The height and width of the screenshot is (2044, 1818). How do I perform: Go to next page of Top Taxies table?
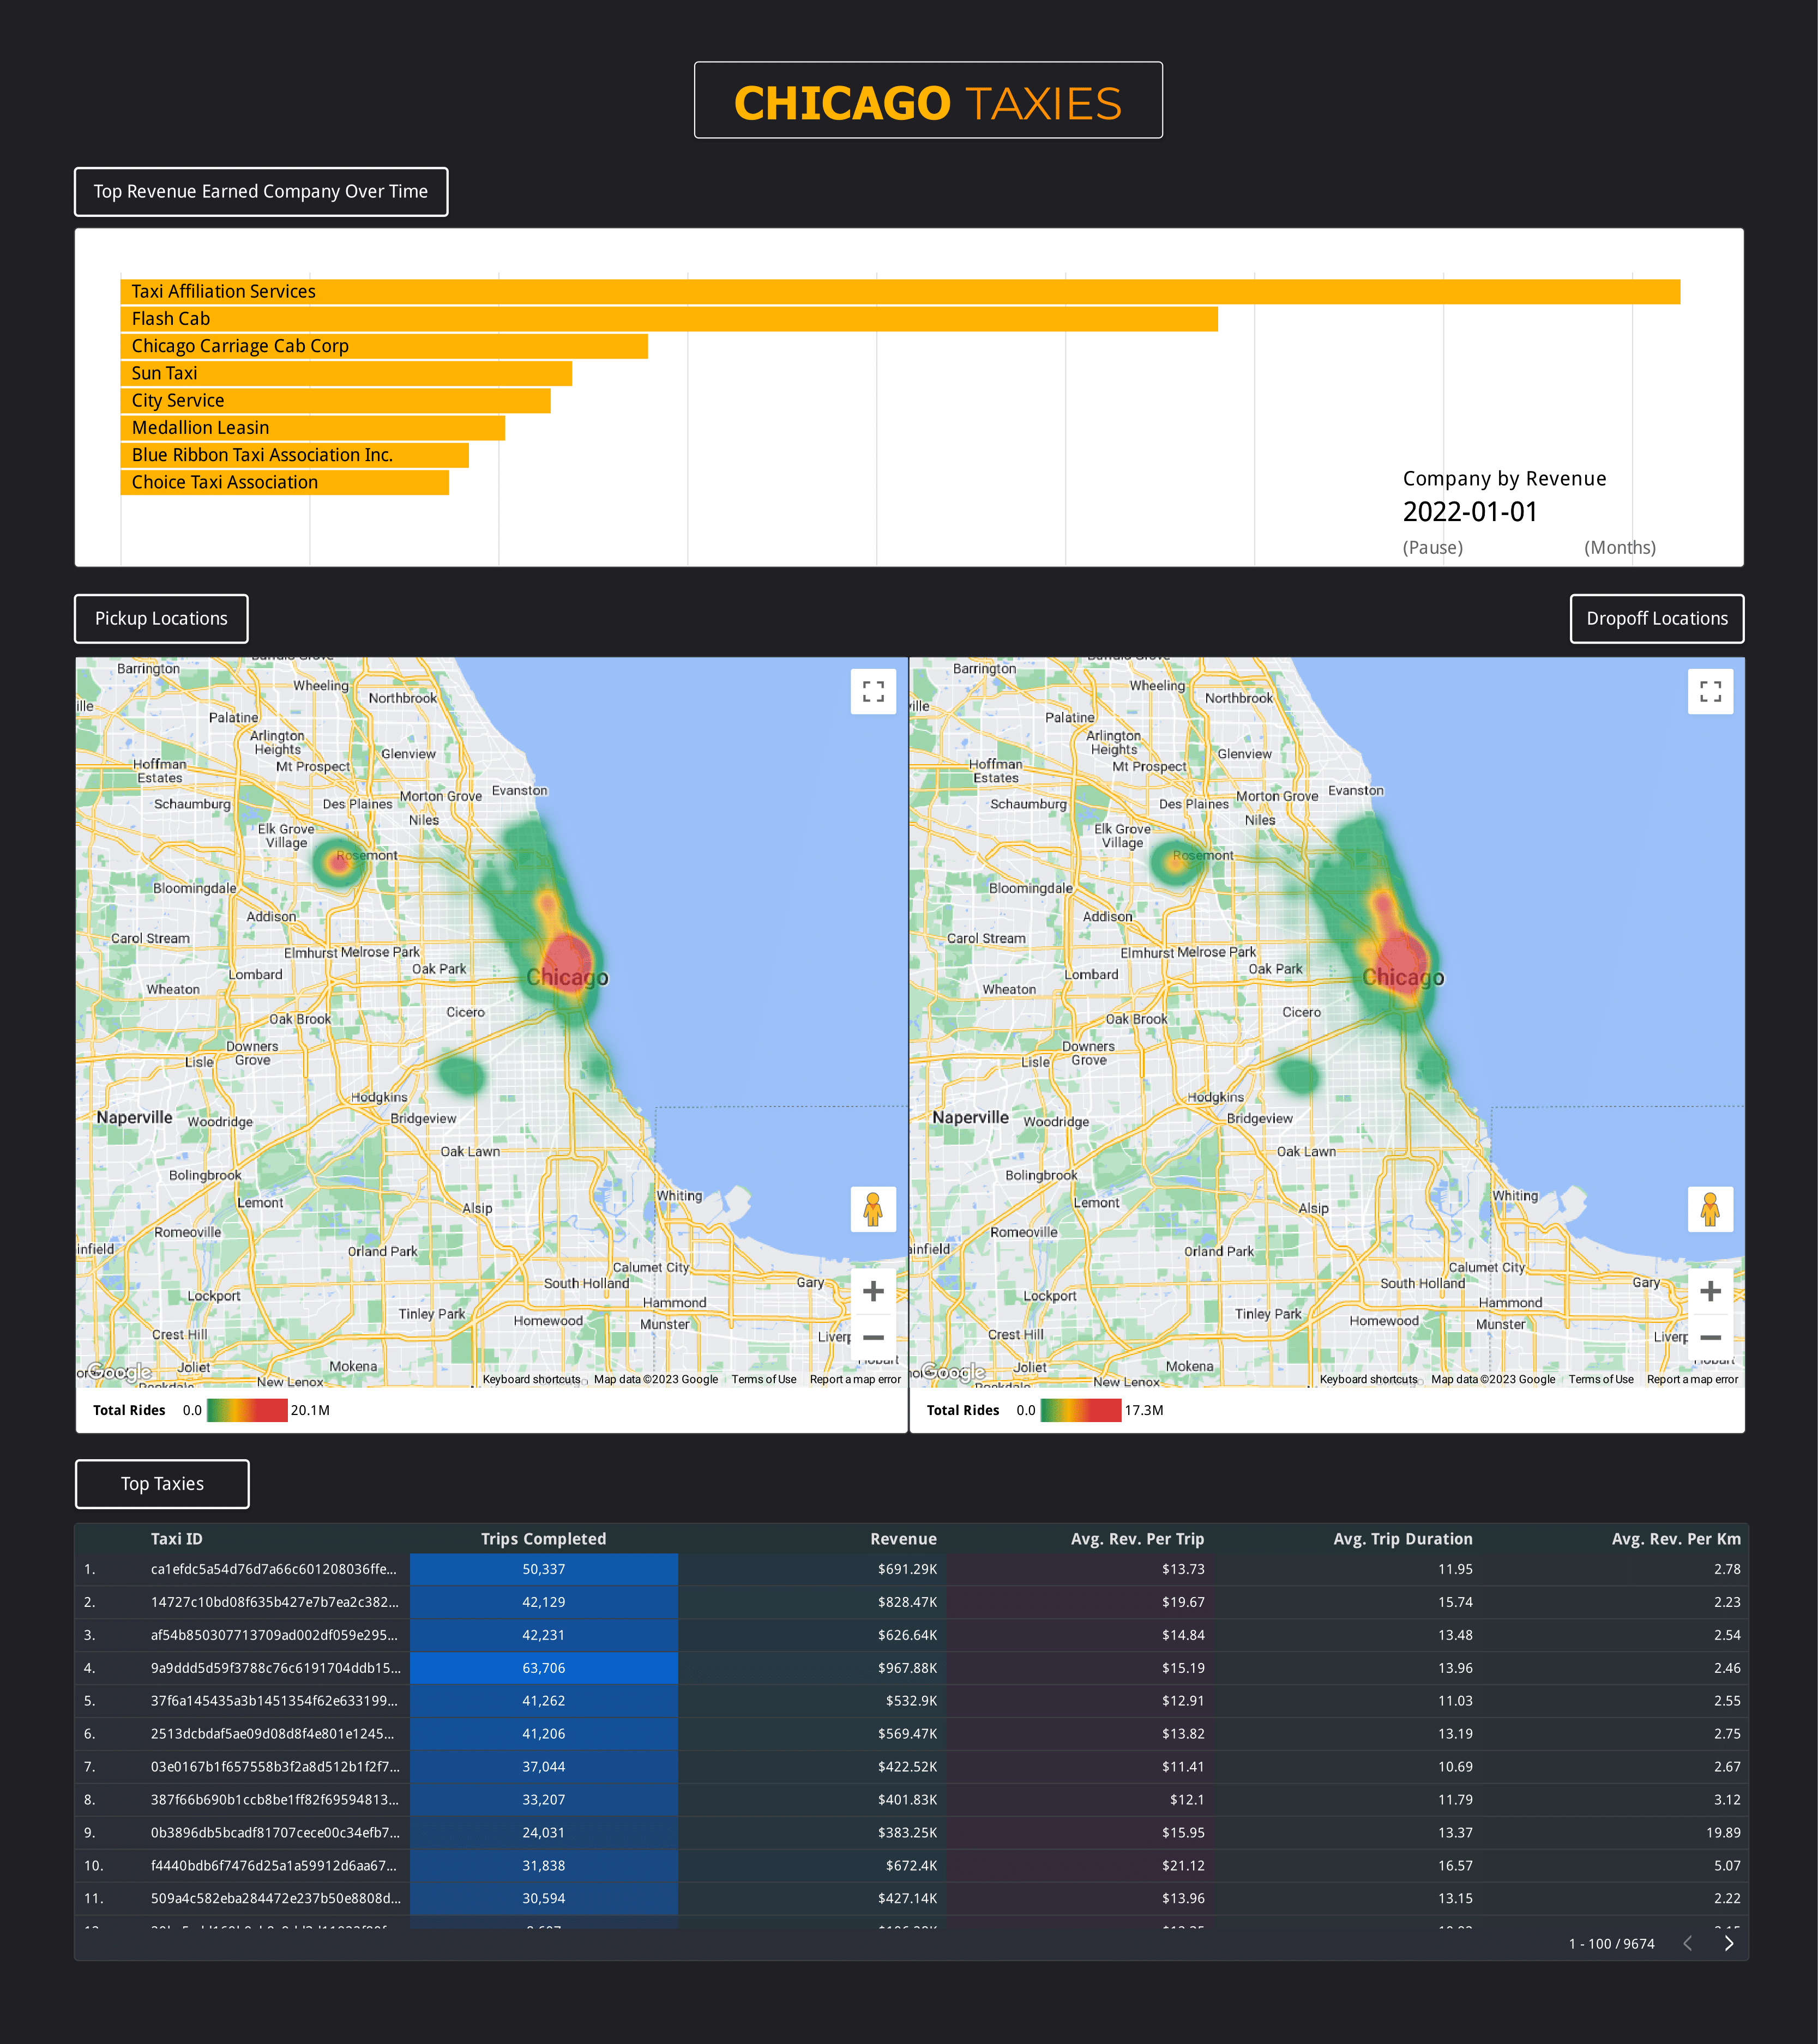(1728, 1943)
